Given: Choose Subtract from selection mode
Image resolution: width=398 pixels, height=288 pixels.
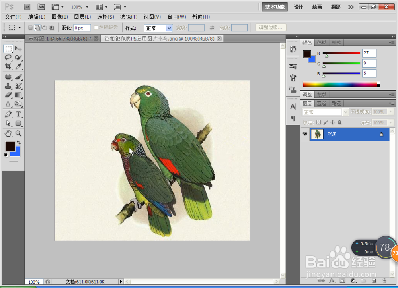Looking at the screenshot, I should pos(44,27).
